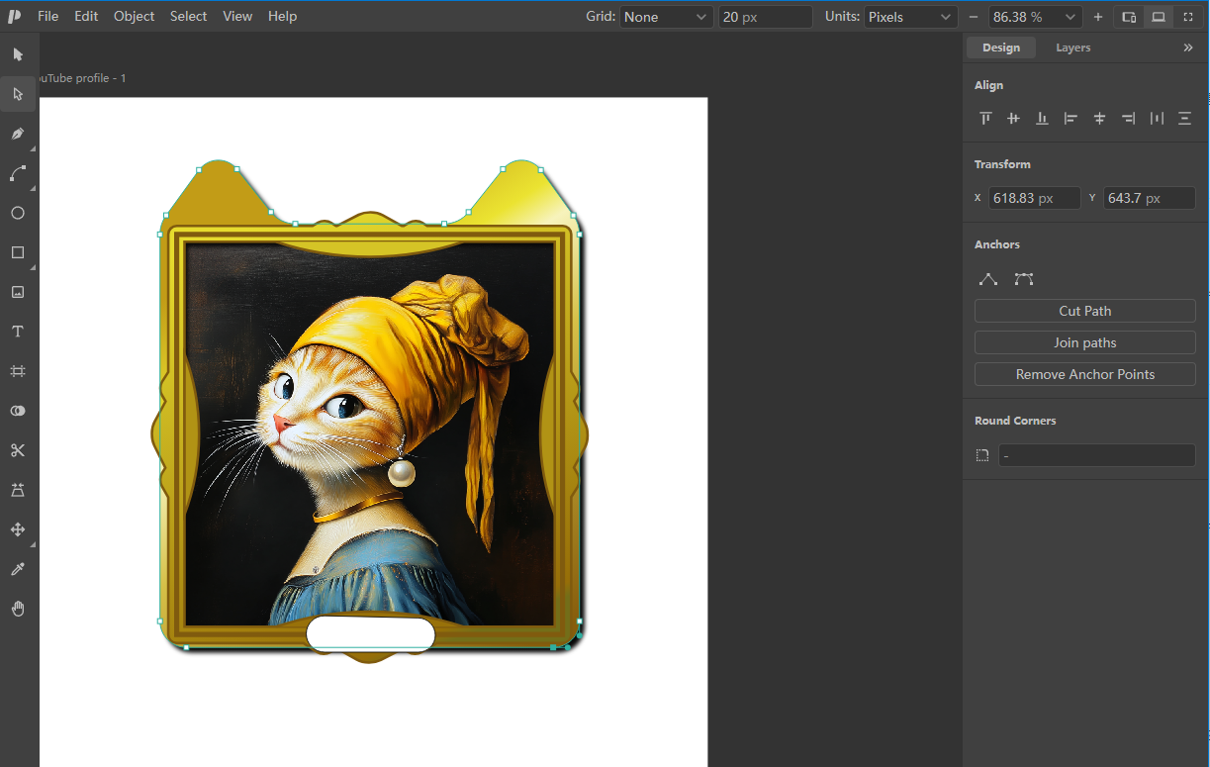Zoom out with the minus button

[974, 17]
